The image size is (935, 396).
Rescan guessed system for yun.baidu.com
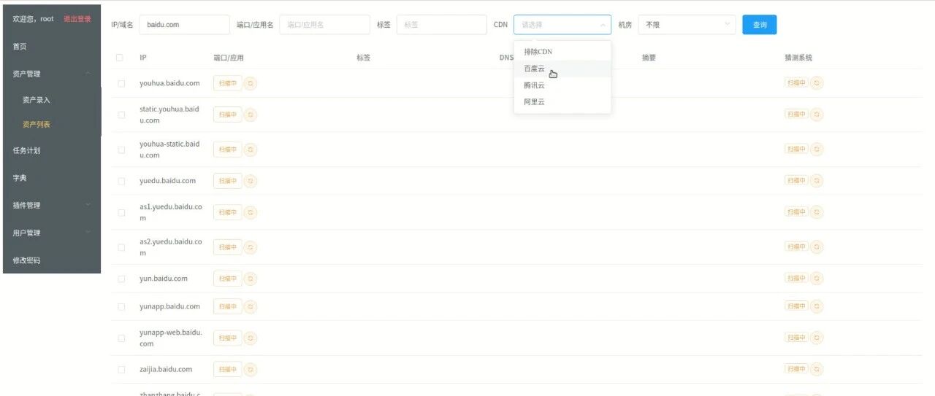(817, 278)
